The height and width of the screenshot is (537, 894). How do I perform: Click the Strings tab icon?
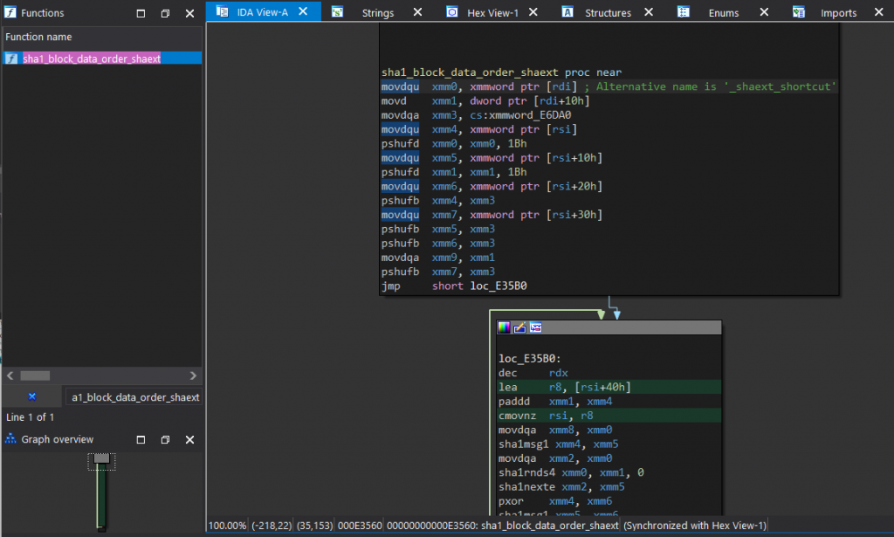(338, 11)
